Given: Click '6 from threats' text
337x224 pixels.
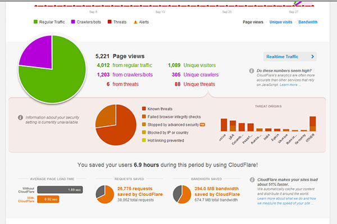Looking at the screenshot, I should click(122, 84).
